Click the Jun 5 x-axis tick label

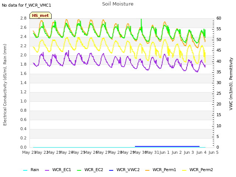pyautogui.click(x=214, y=152)
